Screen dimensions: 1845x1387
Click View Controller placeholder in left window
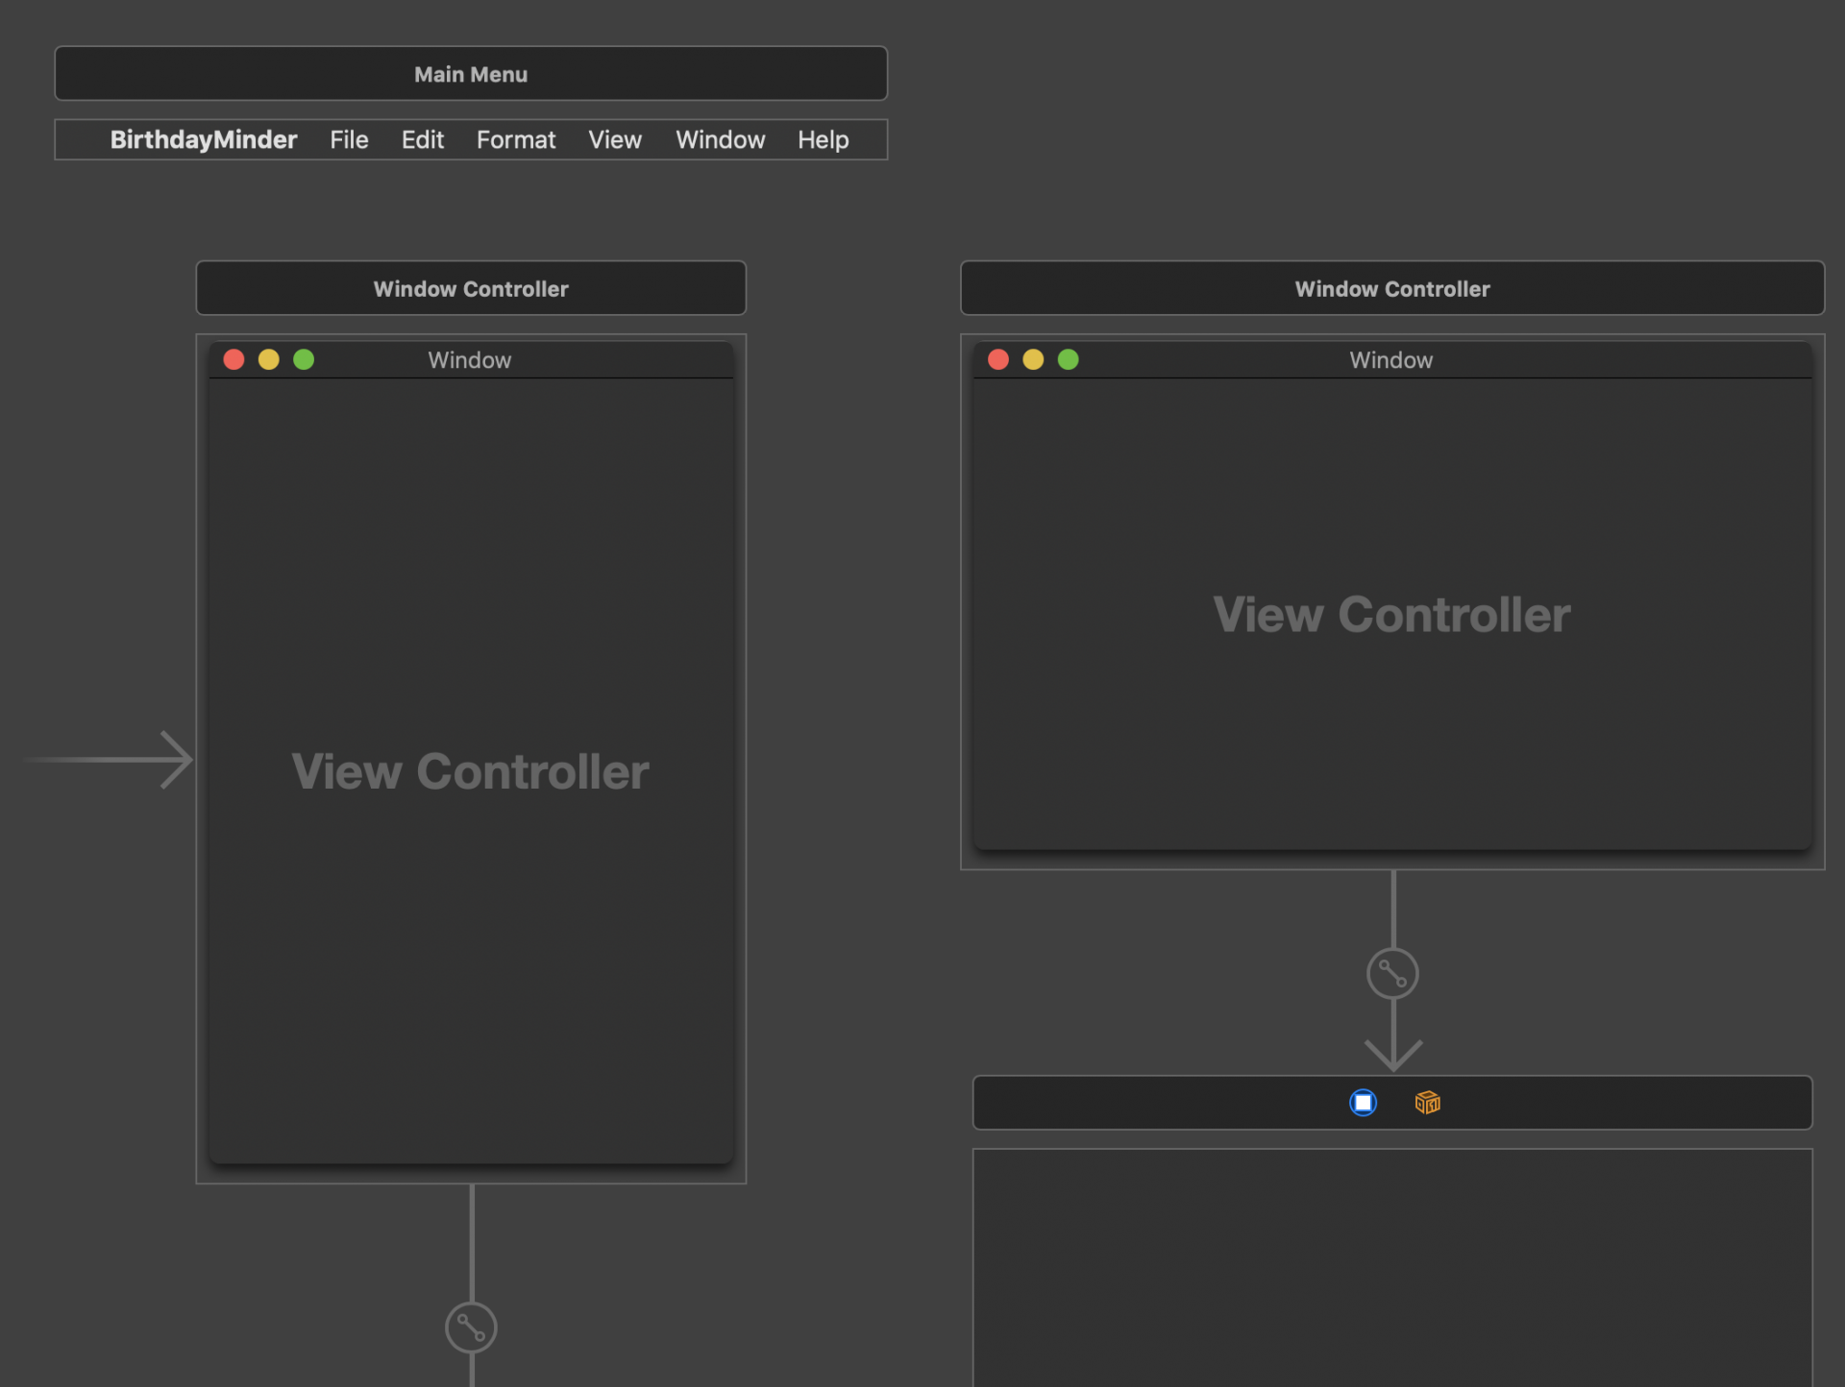[x=471, y=771]
